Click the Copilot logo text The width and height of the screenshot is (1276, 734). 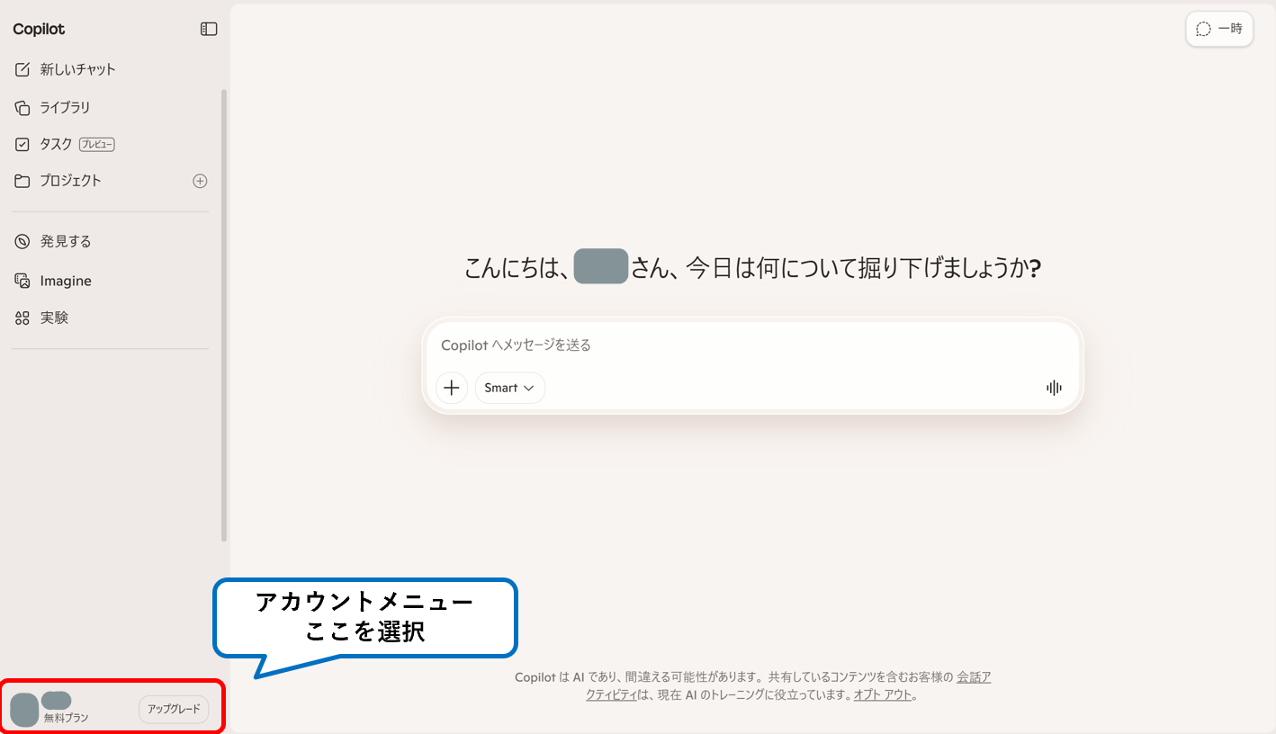click(39, 30)
